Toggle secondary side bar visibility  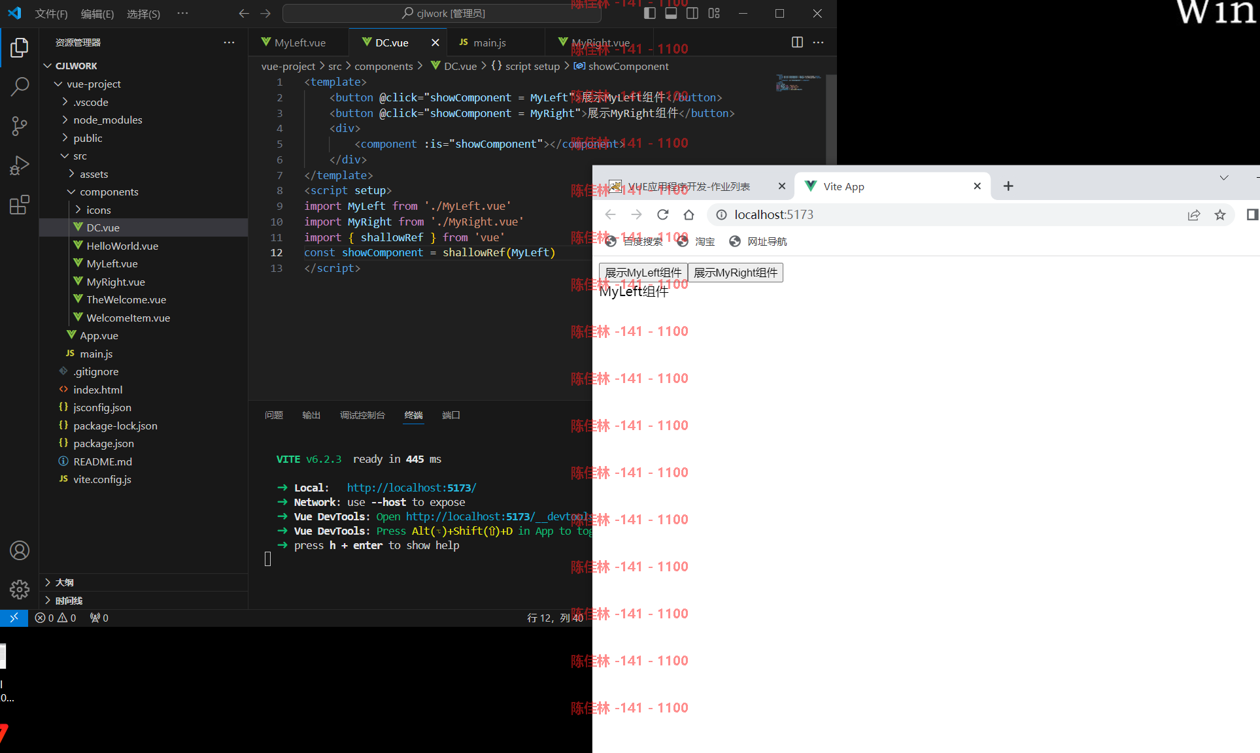pos(692,13)
